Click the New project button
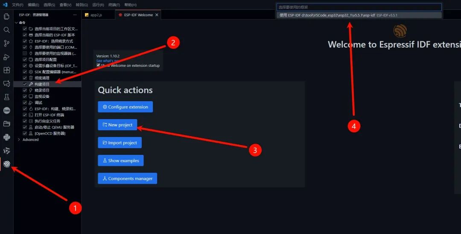 (x=118, y=125)
